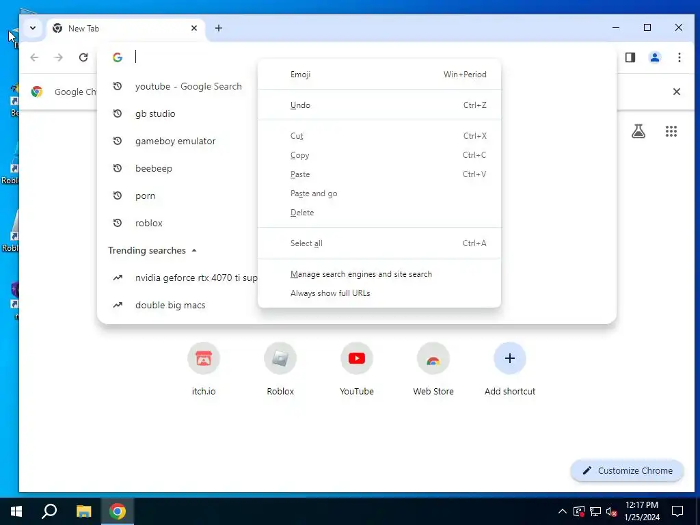Open Chrome three-dot menu
Viewport: 700px width, 525px height.
679,57
